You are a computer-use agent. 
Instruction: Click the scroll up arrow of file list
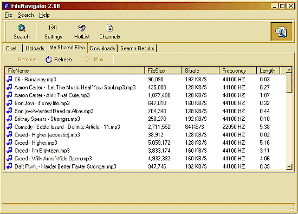tap(289, 70)
